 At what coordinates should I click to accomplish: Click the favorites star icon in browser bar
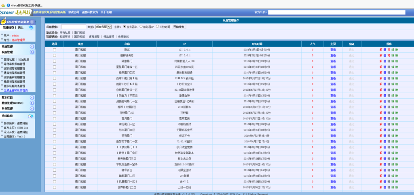tap(3, 4)
